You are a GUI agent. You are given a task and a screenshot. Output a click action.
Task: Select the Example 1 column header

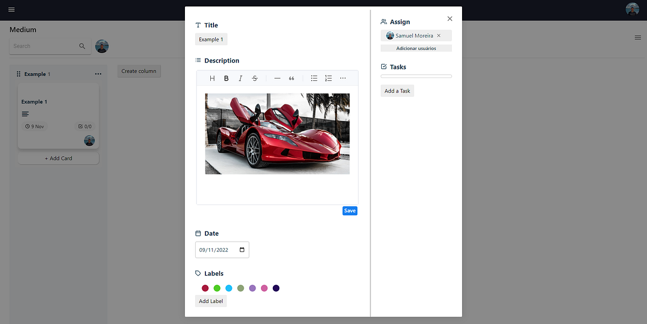[x=37, y=74]
